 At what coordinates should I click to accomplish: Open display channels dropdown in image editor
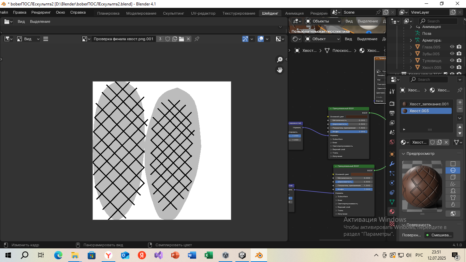[280, 39]
